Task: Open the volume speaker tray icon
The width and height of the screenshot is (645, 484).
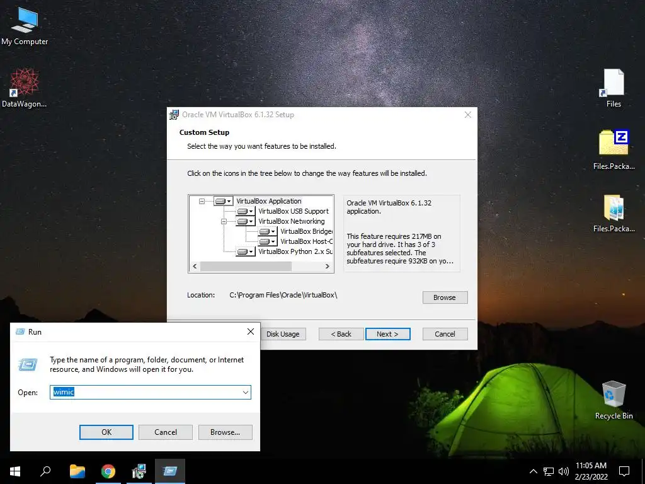Action: pyautogui.click(x=563, y=471)
